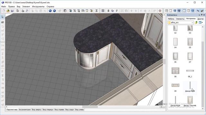This screenshot has height=115, width=206.
Task: Switch to the Мебель library tab
Action: 171,19
